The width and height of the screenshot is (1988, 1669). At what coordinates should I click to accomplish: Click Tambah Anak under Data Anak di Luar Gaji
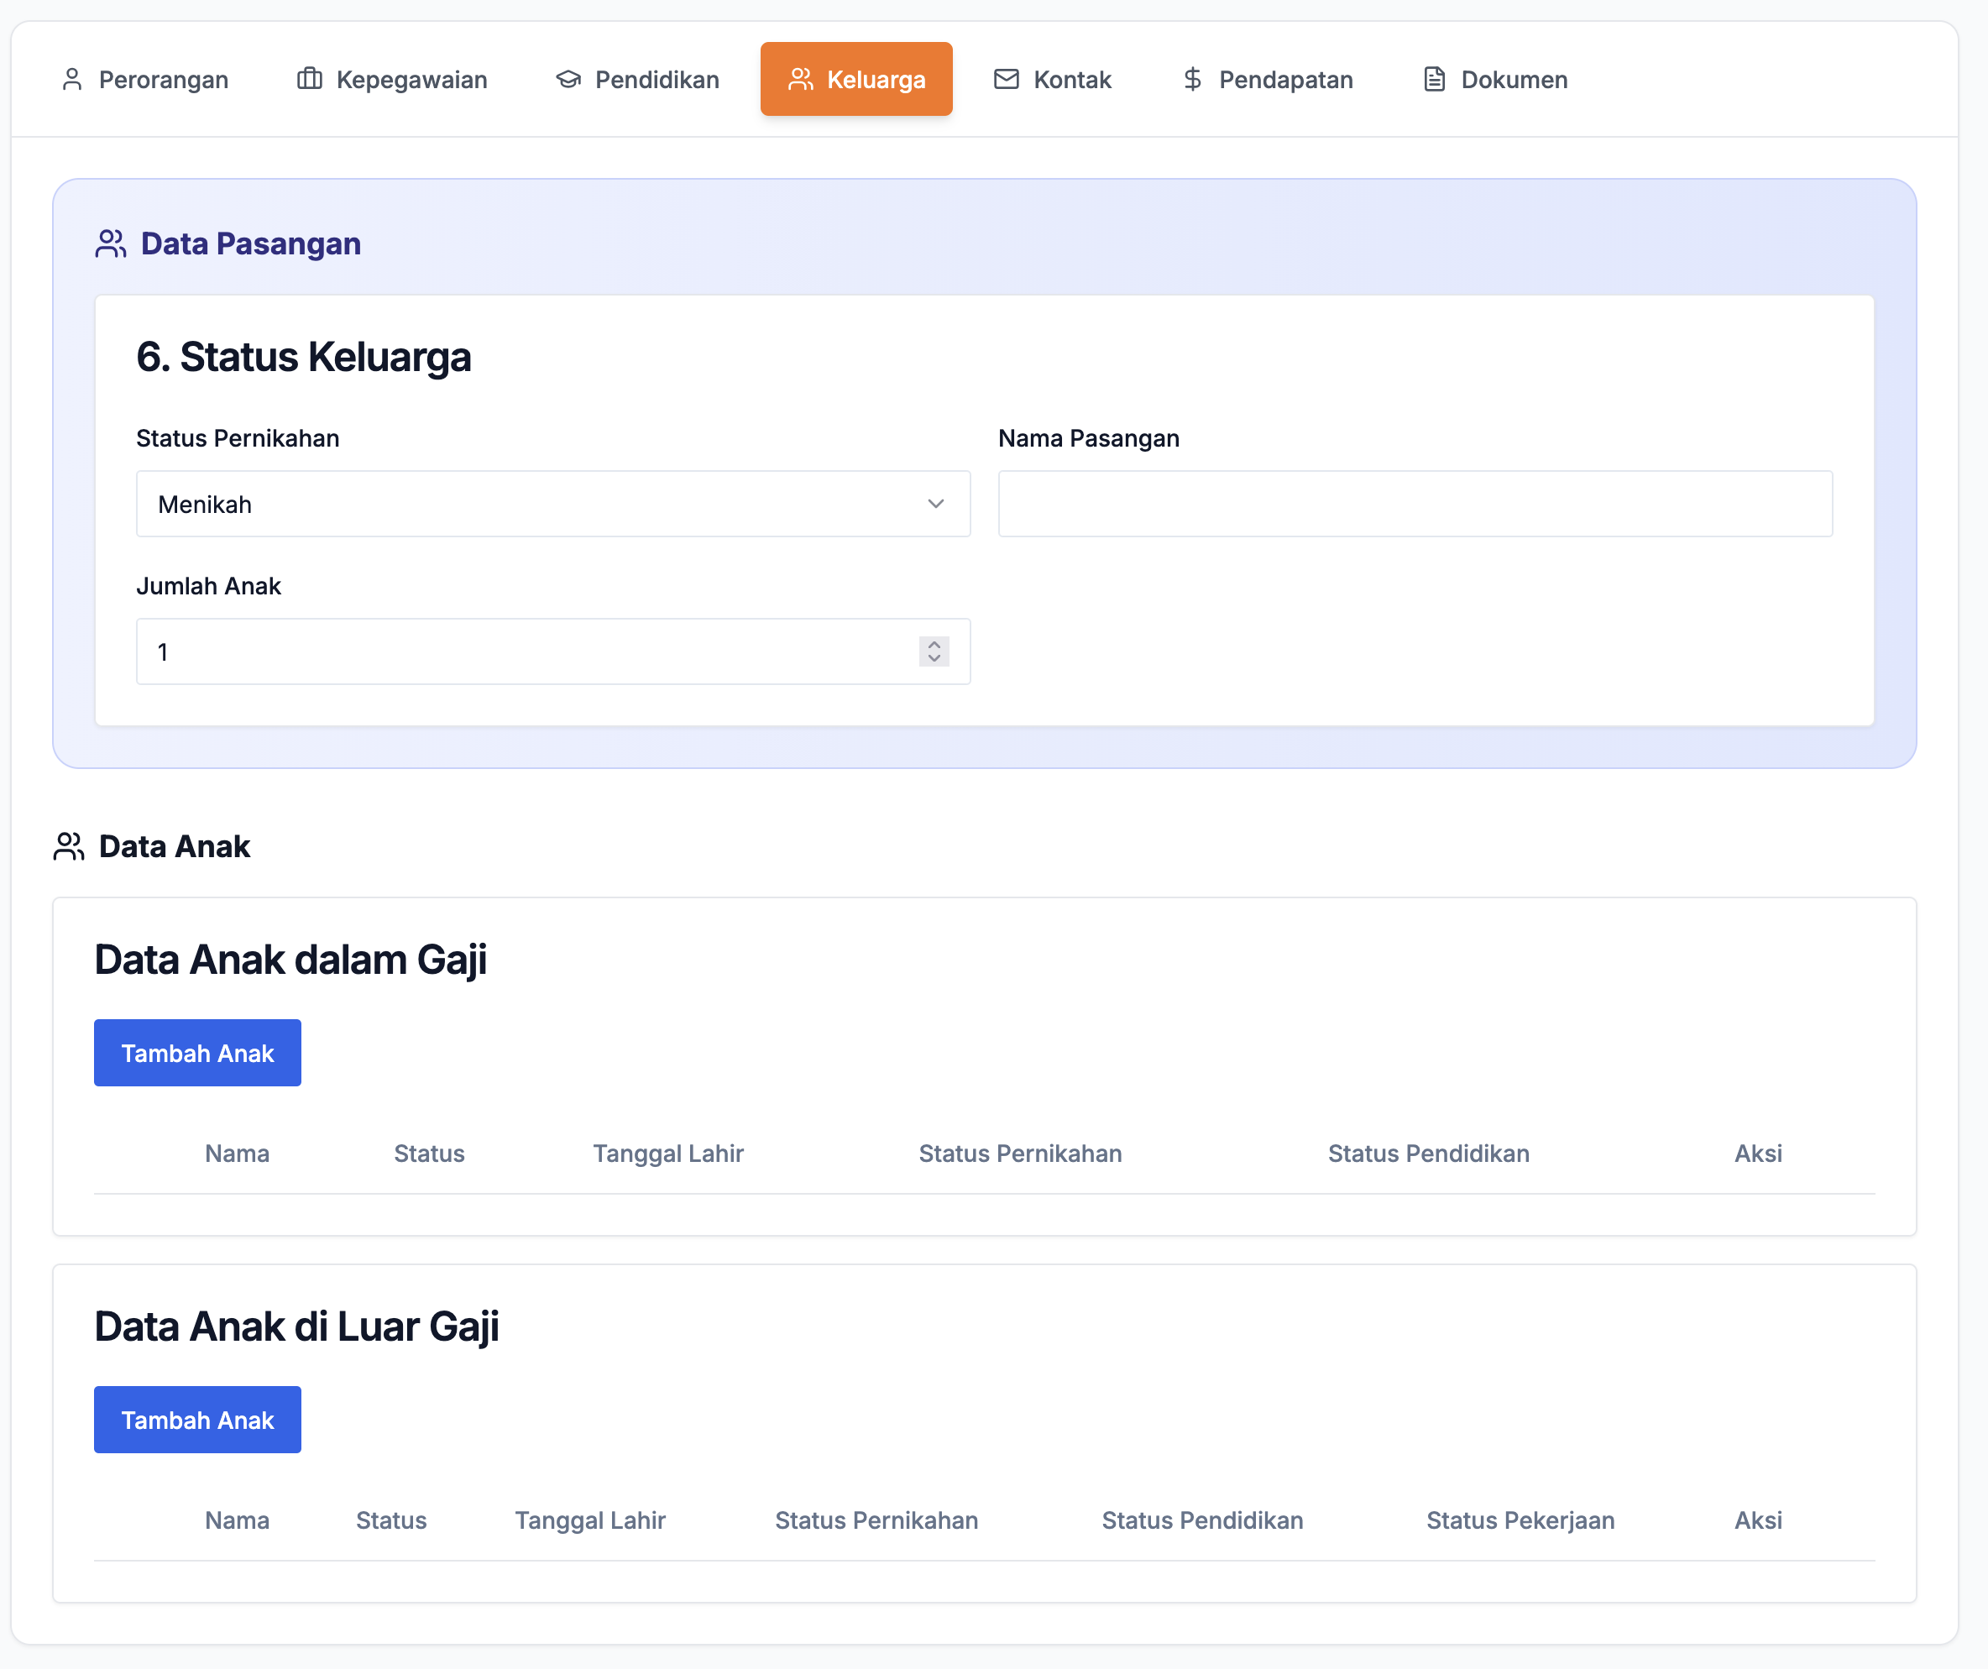pyautogui.click(x=197, y=1420)
